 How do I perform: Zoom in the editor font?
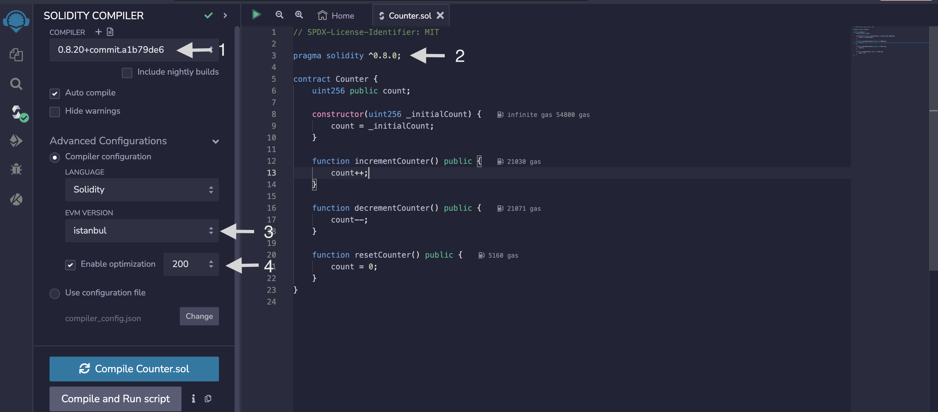pyautogui.click(x=299, y=15)
